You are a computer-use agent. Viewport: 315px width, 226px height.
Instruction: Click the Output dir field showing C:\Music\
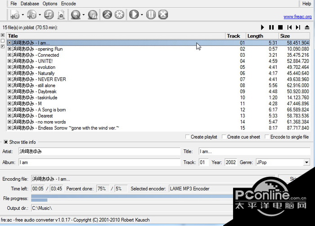(132, 208)
